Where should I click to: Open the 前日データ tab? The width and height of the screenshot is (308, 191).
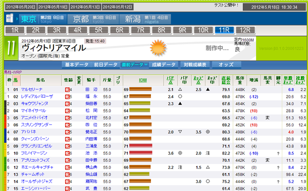click(106, 65)
